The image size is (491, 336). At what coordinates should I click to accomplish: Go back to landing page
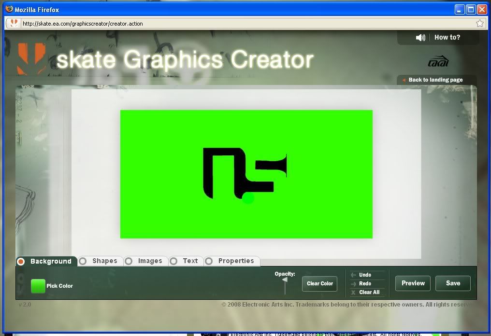pos(435,80)
